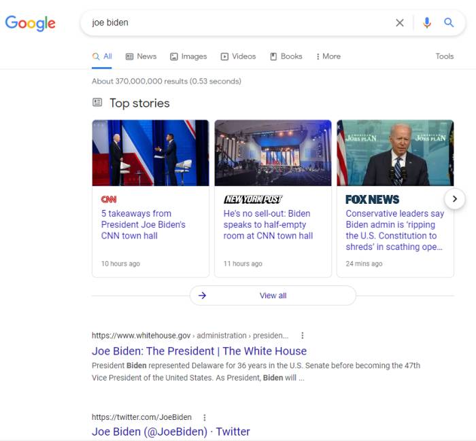Click the '10 hours ago' timestamp
Screen dimensions: 476x441
tap(120, 264)
